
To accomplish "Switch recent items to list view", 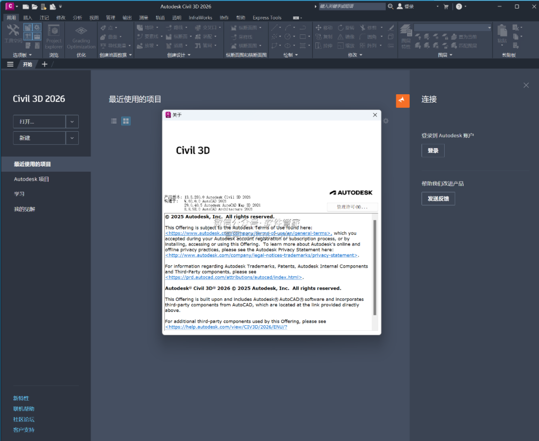I will [x=114, y=121].
